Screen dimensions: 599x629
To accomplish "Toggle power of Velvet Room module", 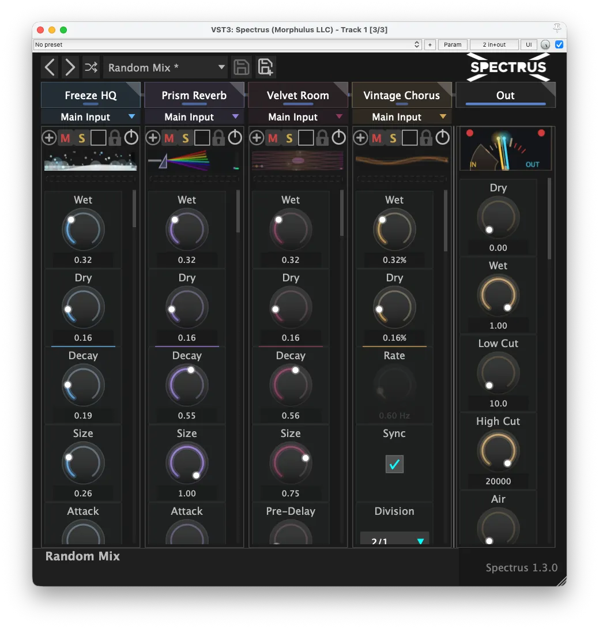I will pyautogui.click(x=338, y=138).
